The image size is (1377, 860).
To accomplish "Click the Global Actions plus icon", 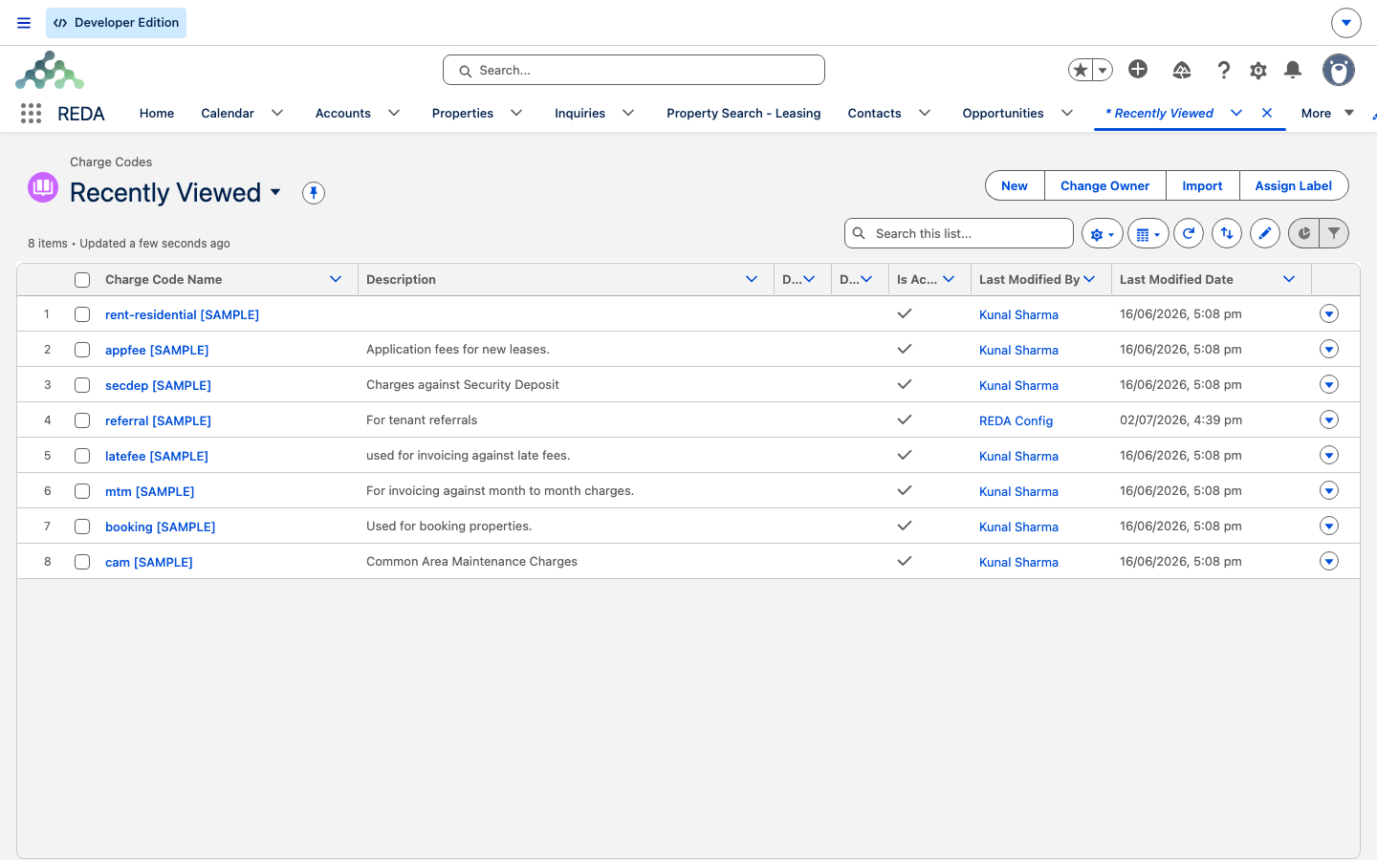I will coord(1138,69).
